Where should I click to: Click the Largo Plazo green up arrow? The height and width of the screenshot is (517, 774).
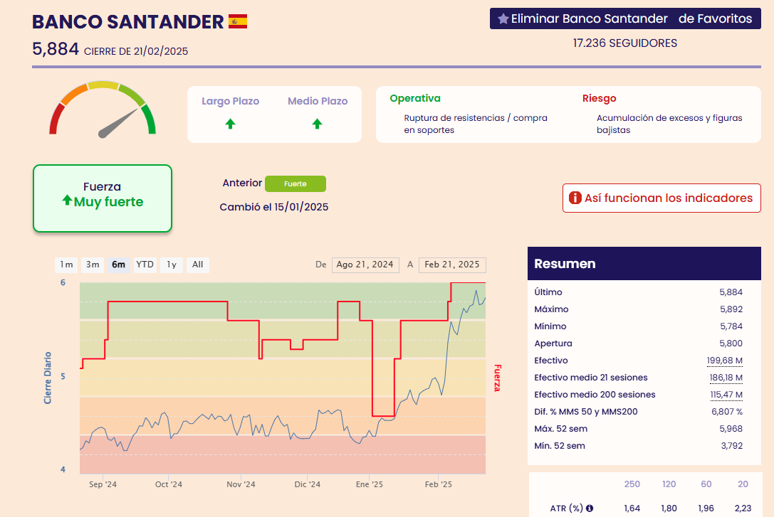click(230, 124)
